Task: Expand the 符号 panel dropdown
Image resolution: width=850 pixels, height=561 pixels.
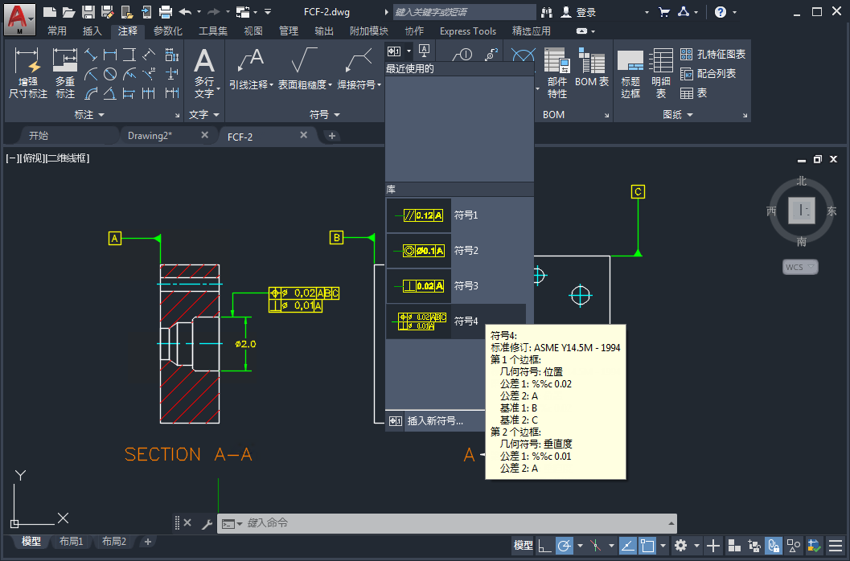Action: [x=324, y=115]
